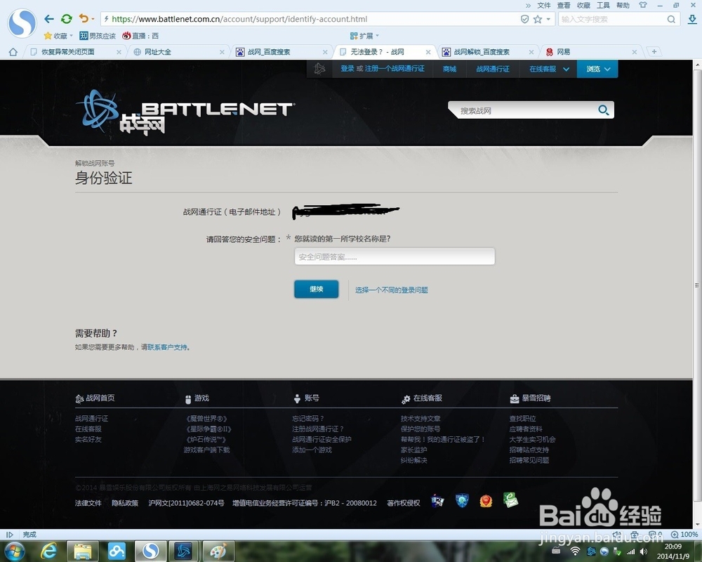
Task: Click the green refresh icon
Action: tap(66, 19)
